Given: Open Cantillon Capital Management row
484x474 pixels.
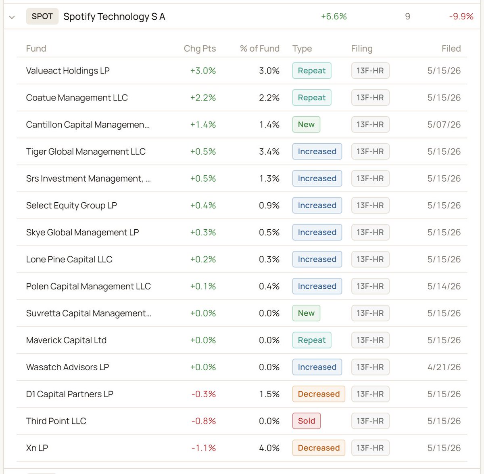Looking at the screenshot, I should point(242,125).
